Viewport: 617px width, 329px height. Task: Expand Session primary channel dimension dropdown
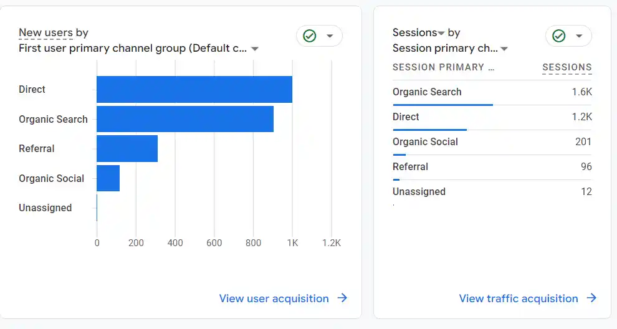click(504, 49)
